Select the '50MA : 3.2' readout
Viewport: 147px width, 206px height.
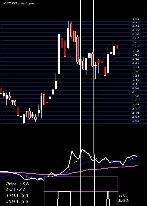pos(17,201)
